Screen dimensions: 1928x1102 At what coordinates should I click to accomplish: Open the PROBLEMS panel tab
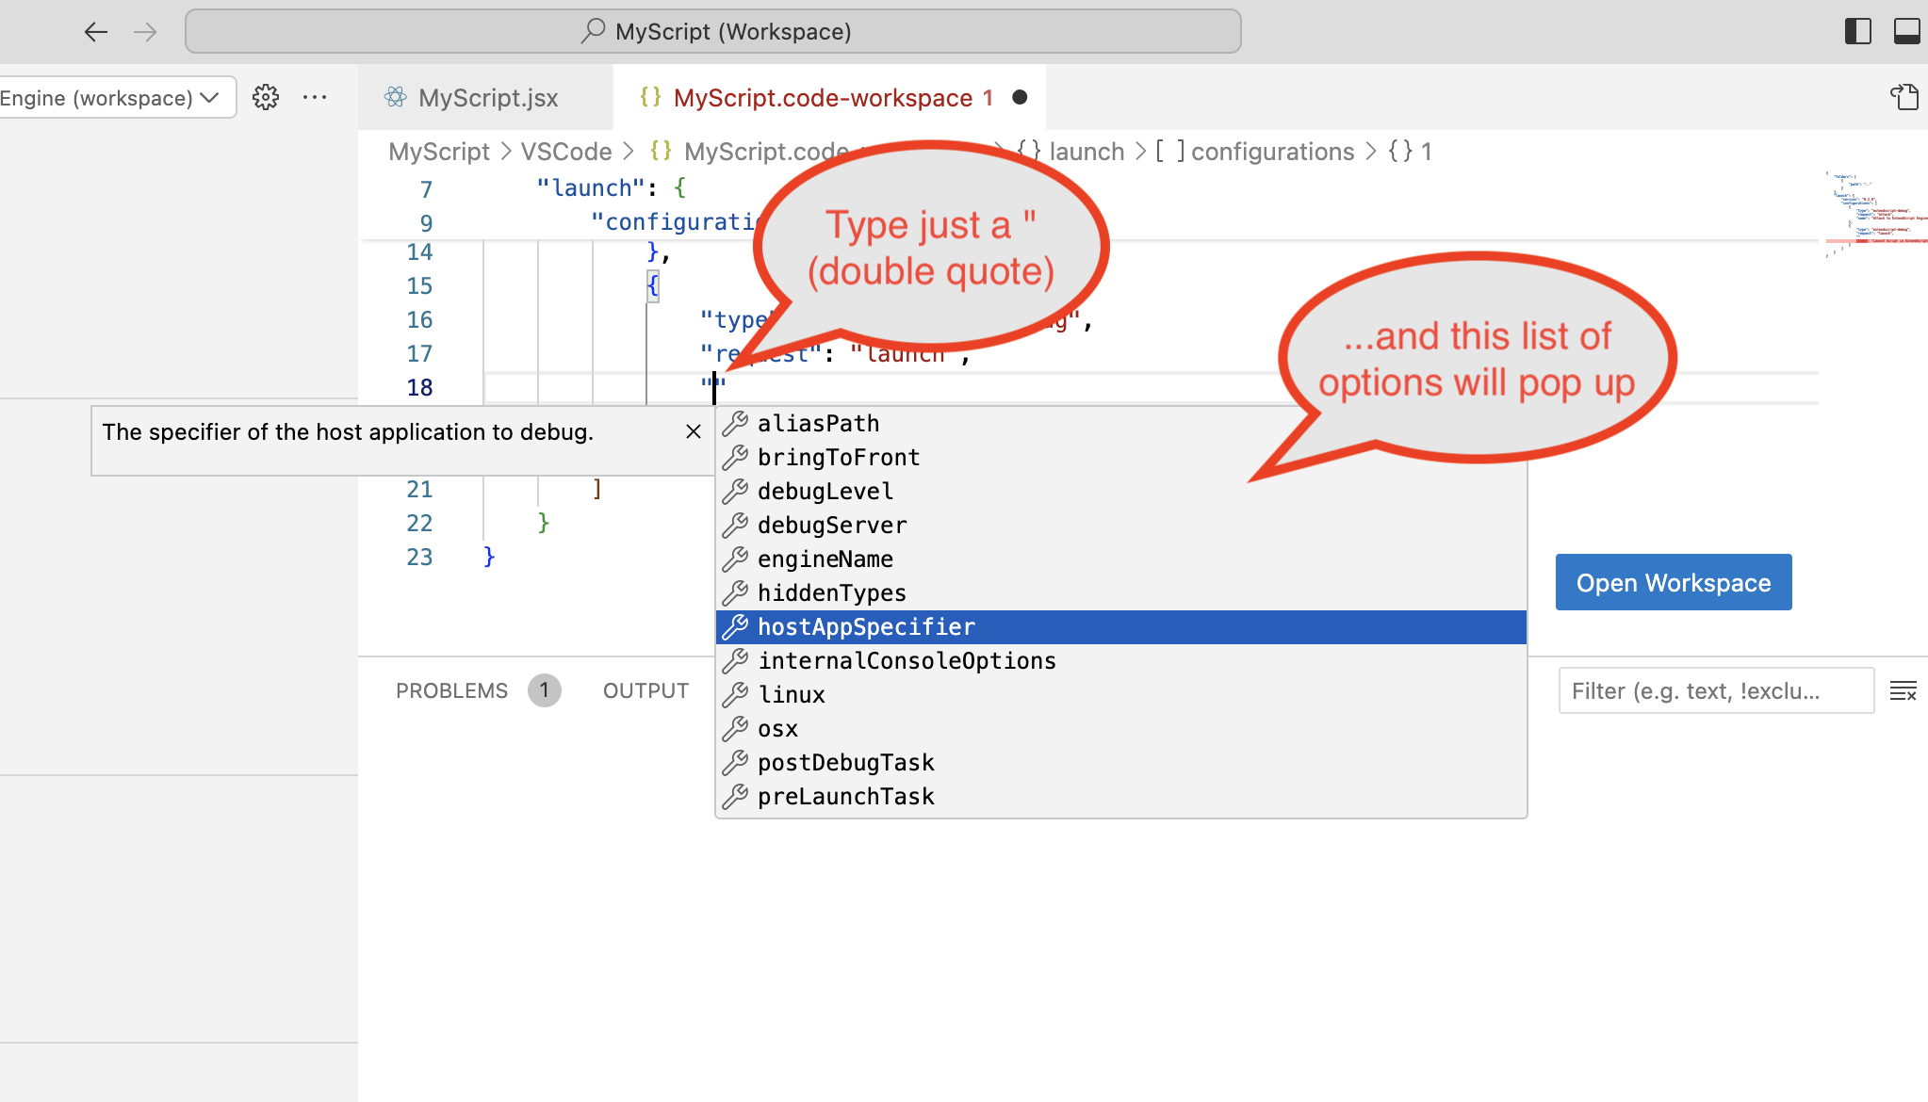coord(451,691)
